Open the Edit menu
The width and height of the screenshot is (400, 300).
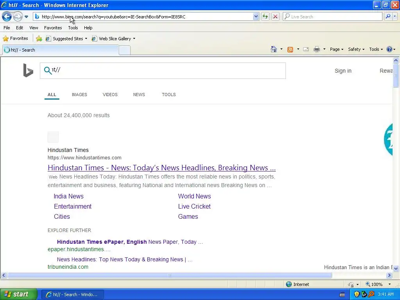[x=20, y=28]
